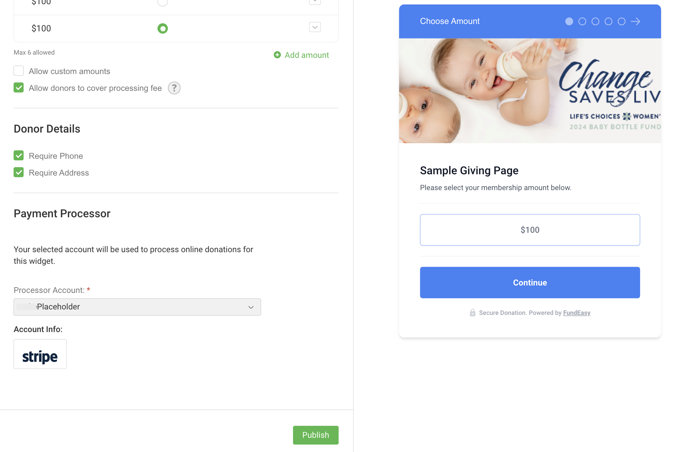Jump to third step dot in preview

595,21
